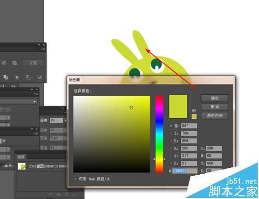Collapse the middle left panel with its double-arrow icon
The image size is (259, 199).
pos(32,90)
